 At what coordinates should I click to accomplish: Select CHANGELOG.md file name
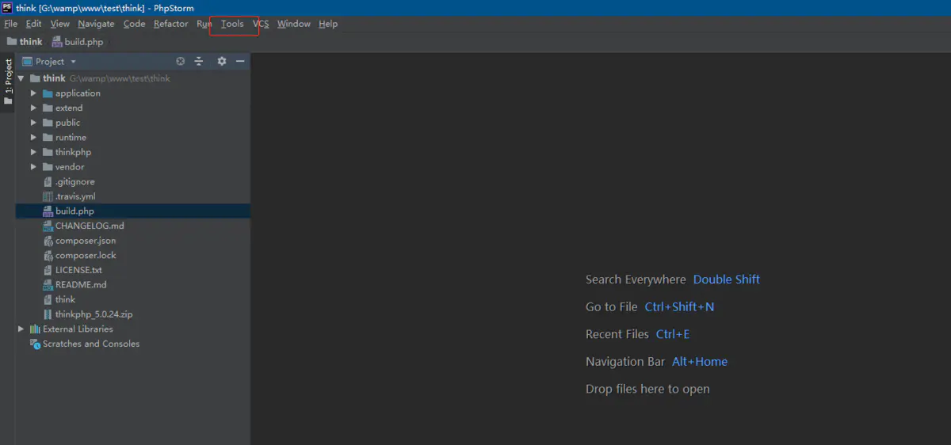coord(90,226)
